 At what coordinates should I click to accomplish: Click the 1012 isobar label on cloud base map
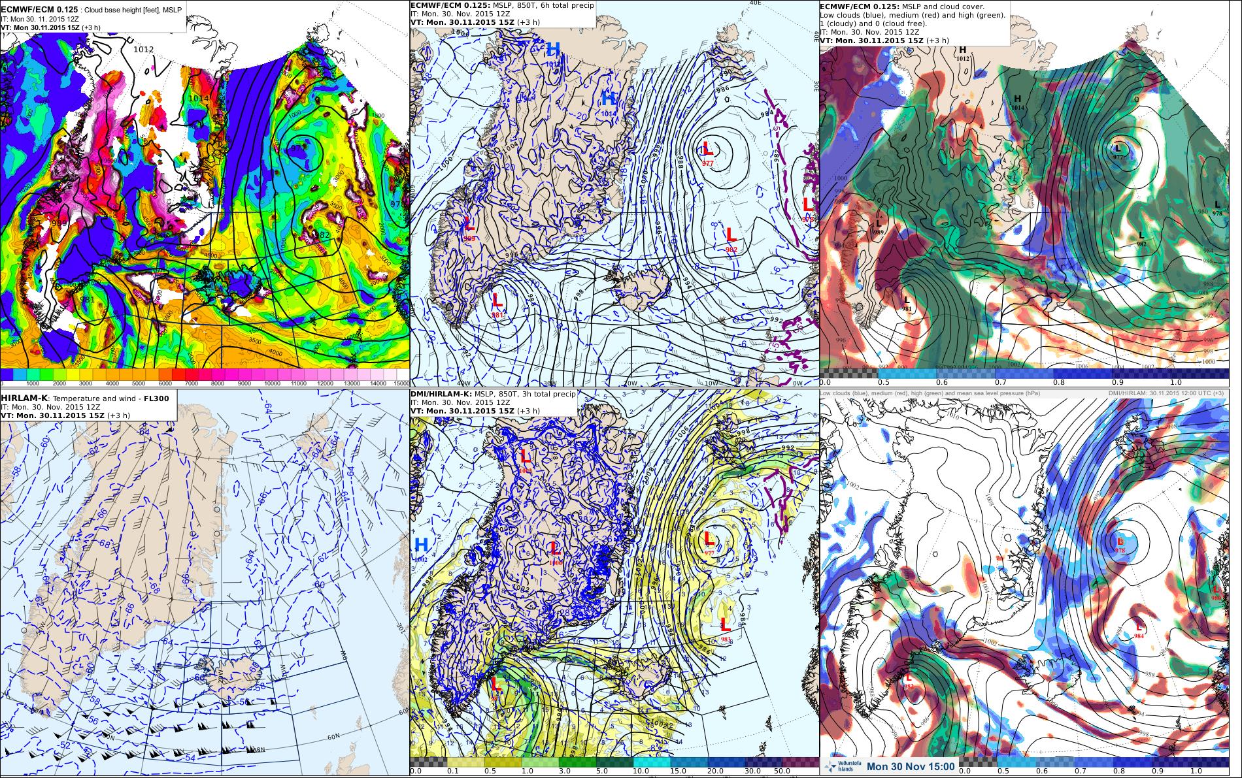(x=143, y=49)
